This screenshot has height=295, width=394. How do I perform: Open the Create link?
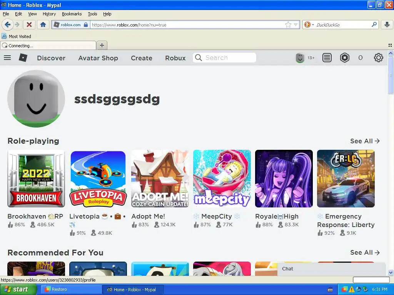point(142,58)
